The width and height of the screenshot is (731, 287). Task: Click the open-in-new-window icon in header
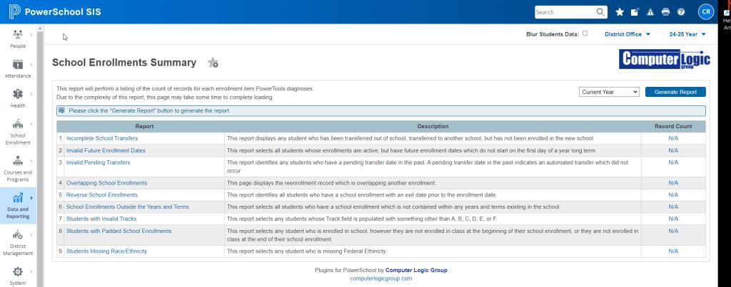635,12
